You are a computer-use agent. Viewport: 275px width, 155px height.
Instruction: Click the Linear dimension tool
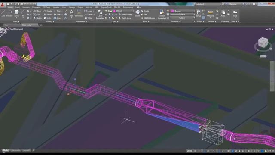89,11
